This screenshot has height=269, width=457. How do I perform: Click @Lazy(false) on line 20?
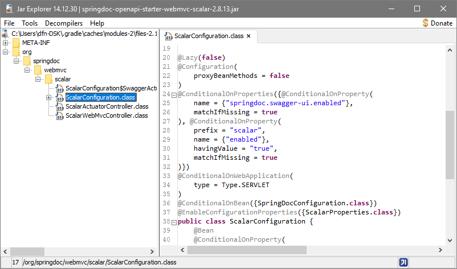(x=202, y=57)
